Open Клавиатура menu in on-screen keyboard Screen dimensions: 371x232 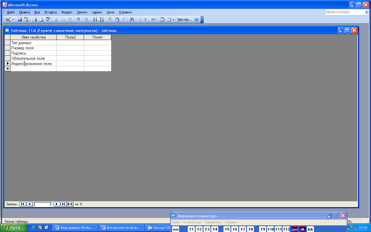pyautogui.click(x=192, y=222)
